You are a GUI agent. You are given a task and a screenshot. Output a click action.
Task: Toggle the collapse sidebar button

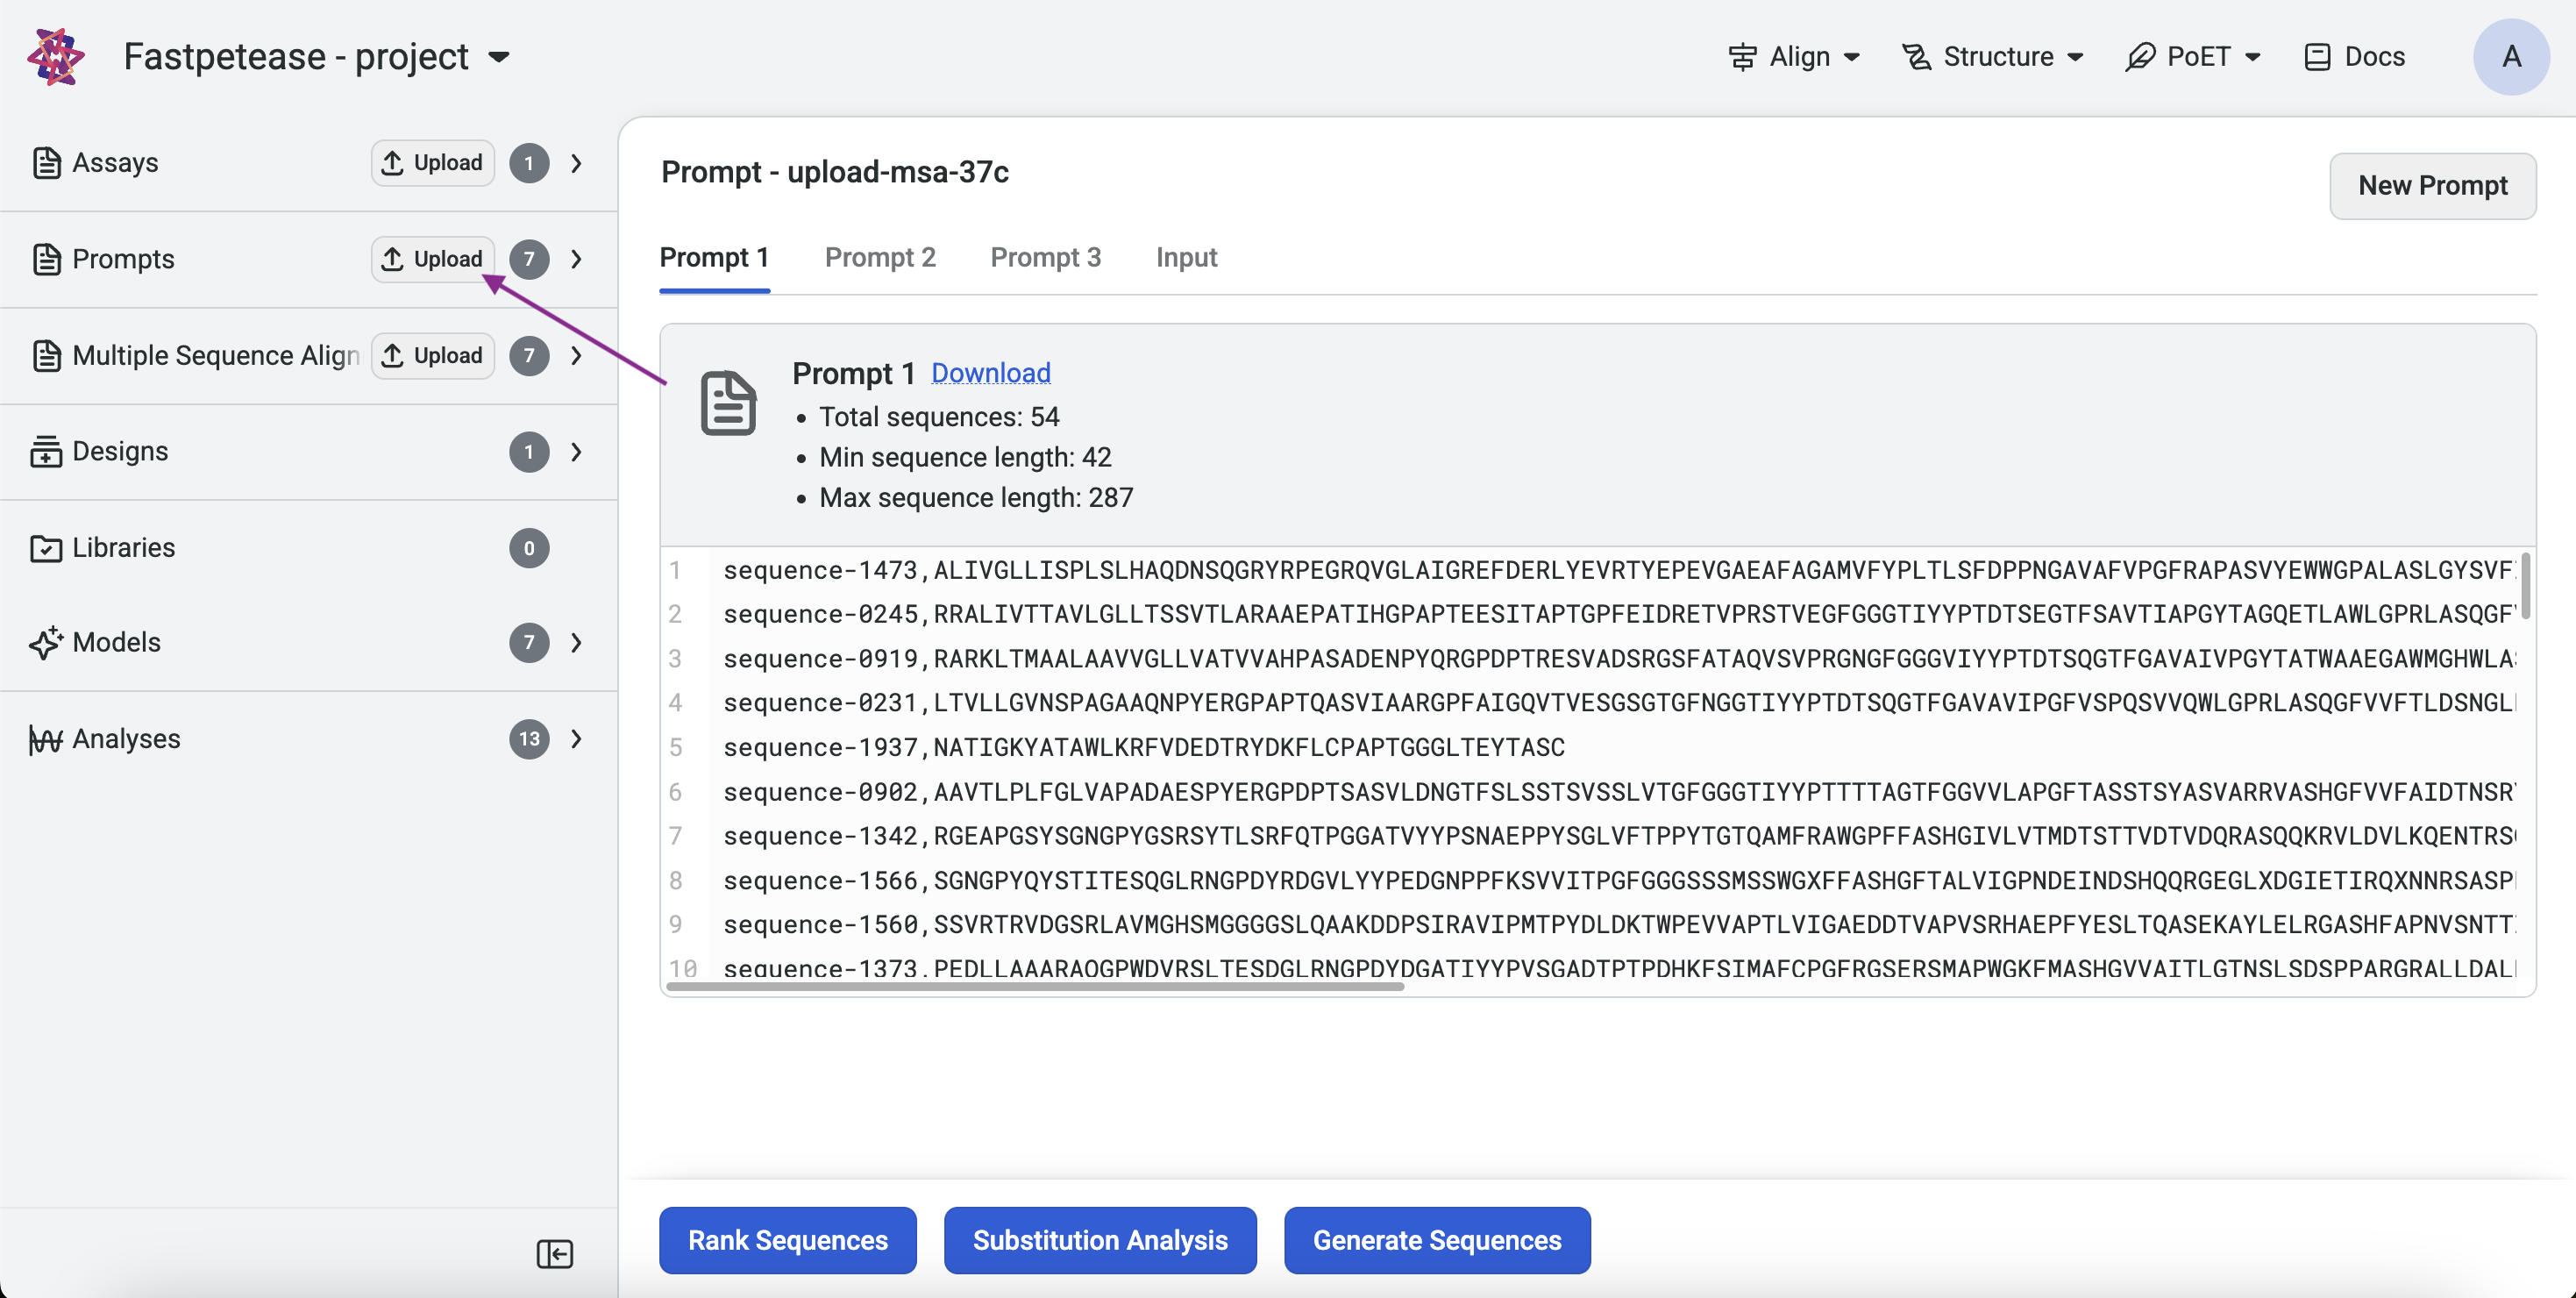click(554, 1253)
